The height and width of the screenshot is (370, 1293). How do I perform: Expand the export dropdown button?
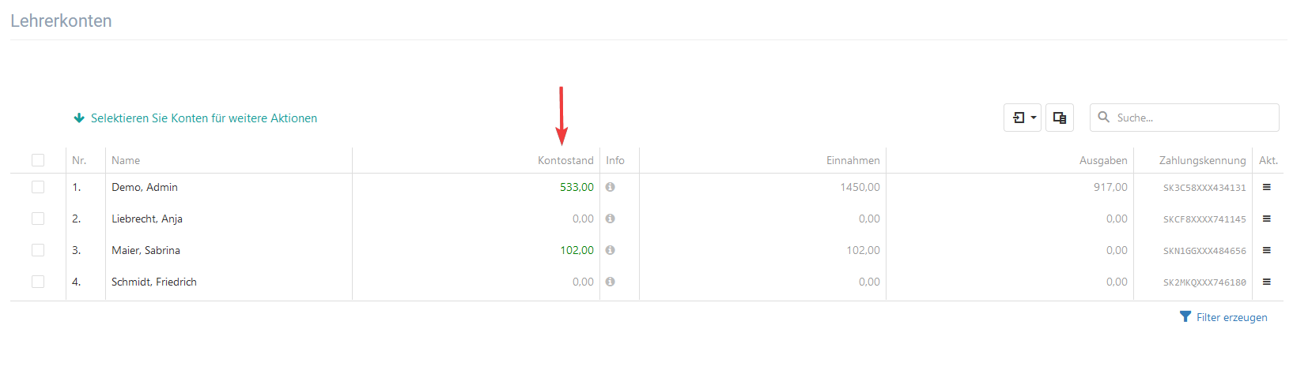tap(1023, 118)
